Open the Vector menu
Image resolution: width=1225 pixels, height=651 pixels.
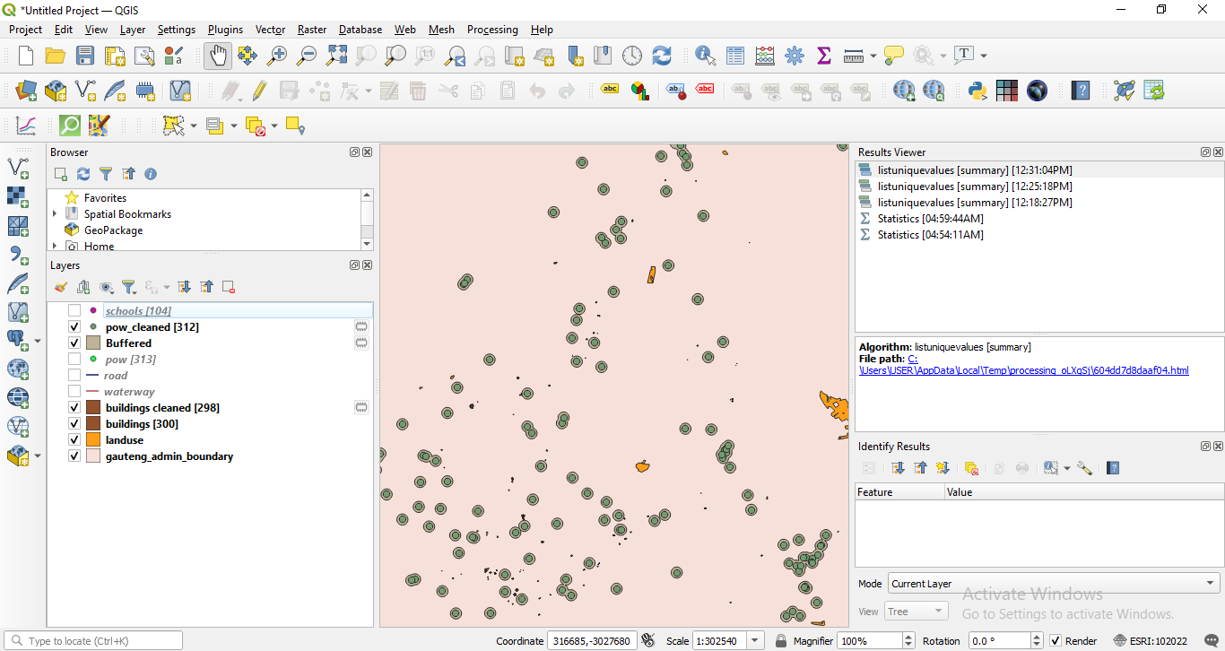(270, 30)
